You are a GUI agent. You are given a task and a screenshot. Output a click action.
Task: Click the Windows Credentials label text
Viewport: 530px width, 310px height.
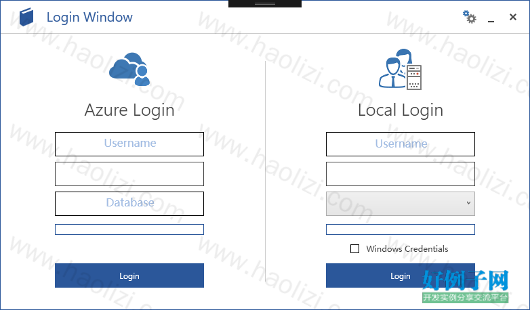pos(407,249)
